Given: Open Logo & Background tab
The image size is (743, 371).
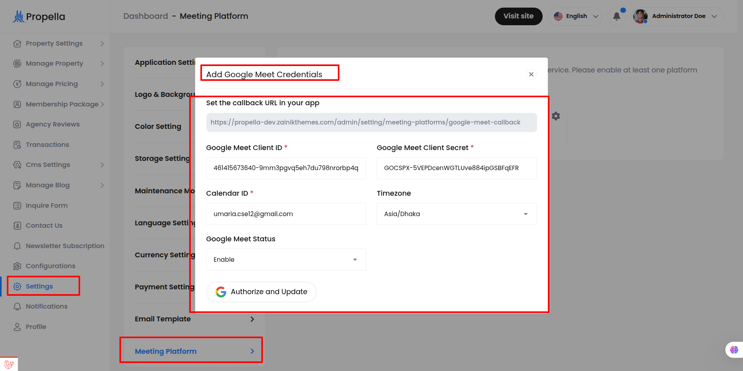Looking at the screenshot, I should [x=165, y=94].
